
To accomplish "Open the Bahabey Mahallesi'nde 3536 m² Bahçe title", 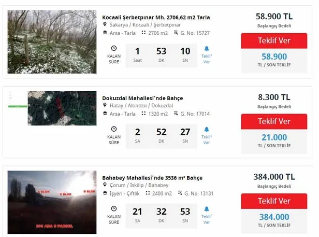I will (152, 178).
